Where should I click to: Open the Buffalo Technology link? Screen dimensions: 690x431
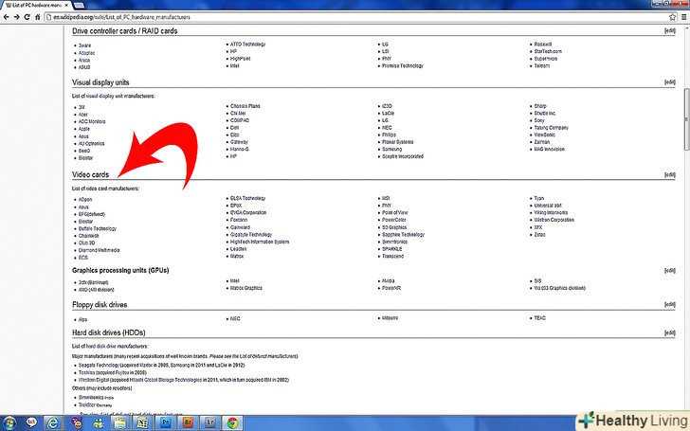click(98, 228)
